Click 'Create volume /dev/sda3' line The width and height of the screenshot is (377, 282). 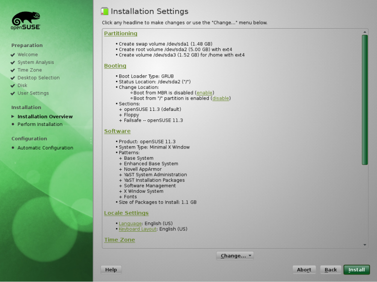tap(181, 55)
